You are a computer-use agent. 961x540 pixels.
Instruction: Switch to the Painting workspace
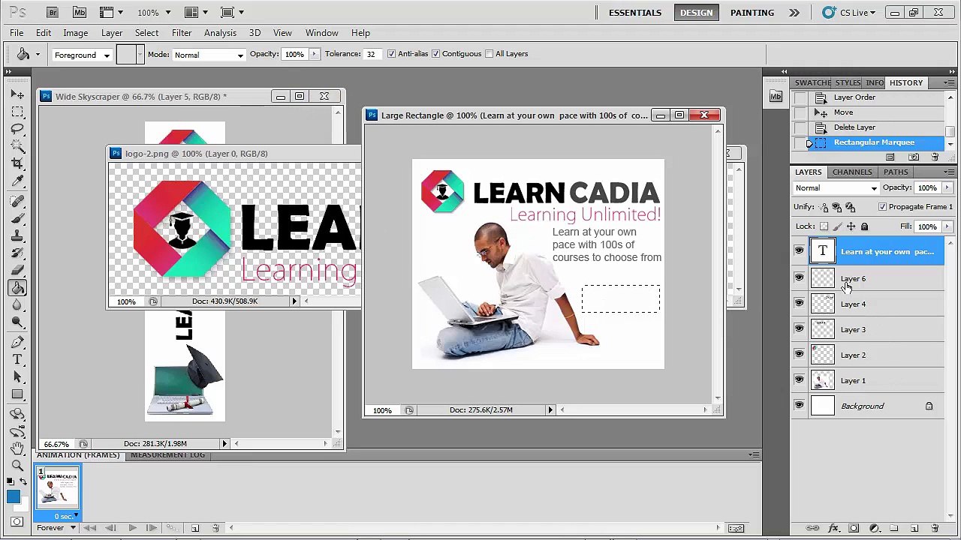752,13
